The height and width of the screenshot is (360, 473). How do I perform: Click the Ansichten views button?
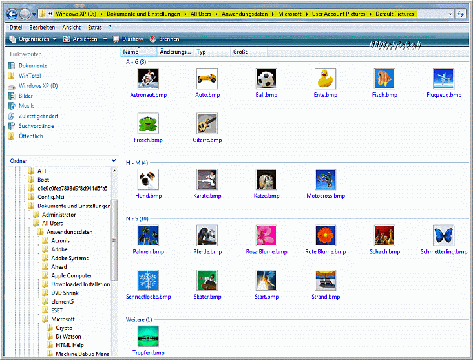coord(80,39)
